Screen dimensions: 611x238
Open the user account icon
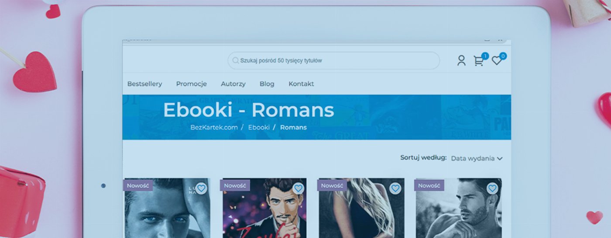coord(461,61)
